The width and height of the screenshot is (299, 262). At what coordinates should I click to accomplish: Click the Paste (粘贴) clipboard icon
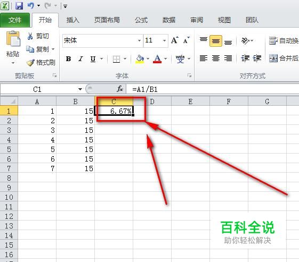tap(13, 39)
